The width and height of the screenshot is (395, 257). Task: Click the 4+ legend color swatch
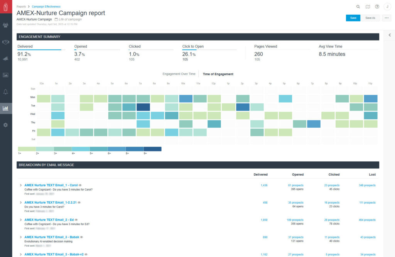(x=81, y=149)
